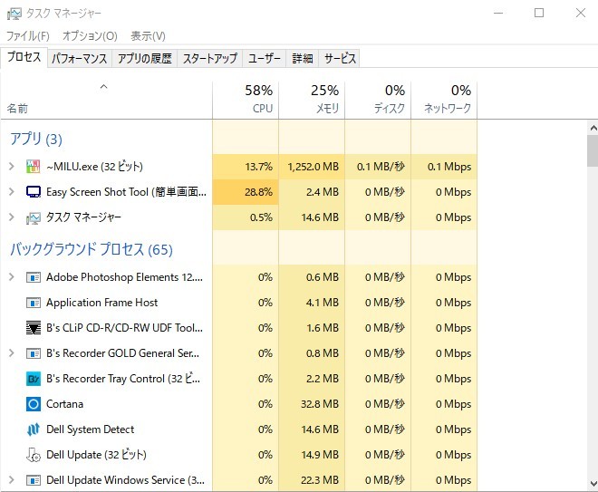598x492 pixels.
Task: Click the sort arrow above 名前 column
Action: 103,87
